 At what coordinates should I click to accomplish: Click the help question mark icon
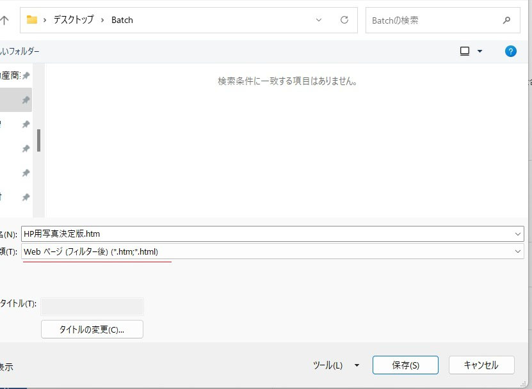pos(510,51)
